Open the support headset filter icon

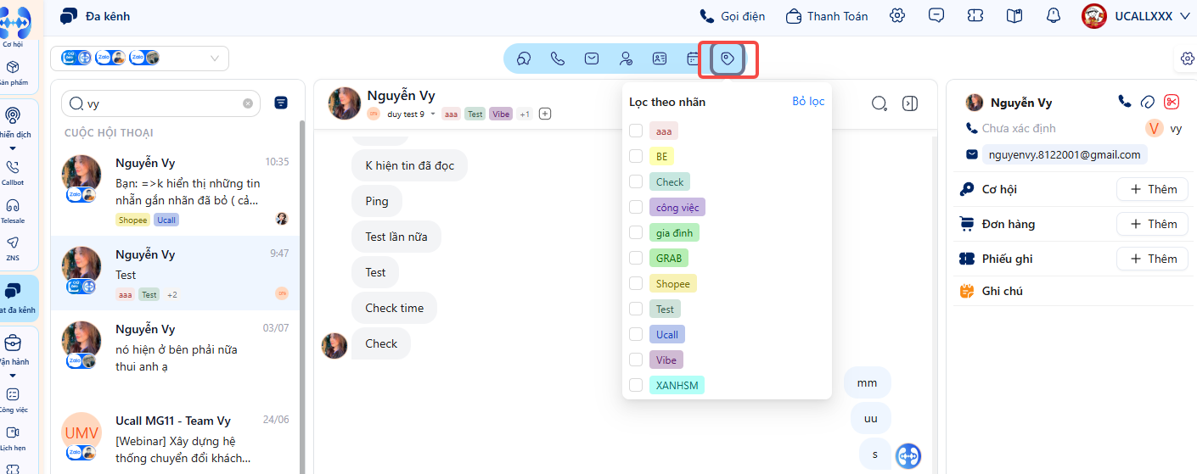point(524,59)
